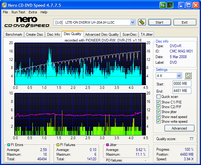Viewport: 201px width, 165px height.
Task: Click the End position input field
Action: pyautogui.click(x=182, y=91)
